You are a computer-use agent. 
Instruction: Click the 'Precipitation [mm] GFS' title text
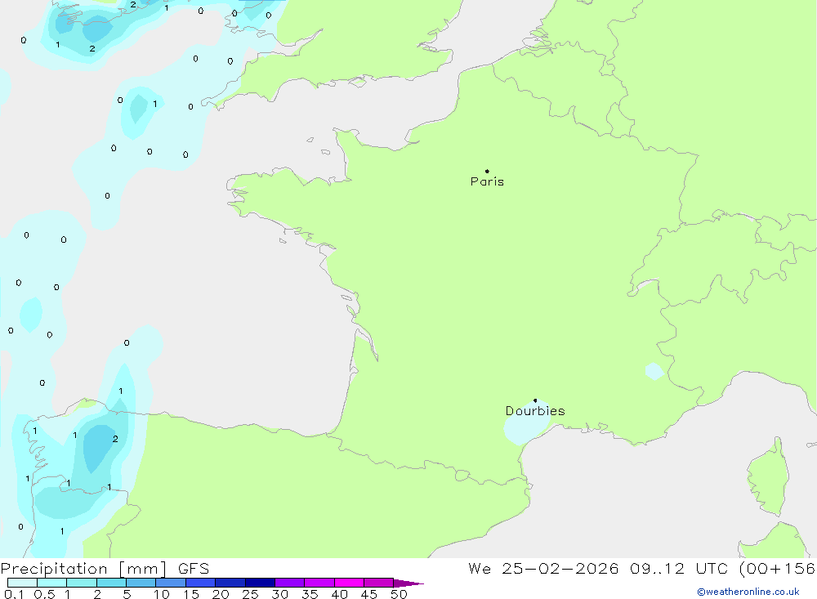tap(105, 568)
